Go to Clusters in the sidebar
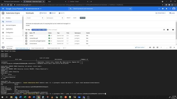Image resolution: width=177 pixels, height=99 pixels. pos(8,18)
